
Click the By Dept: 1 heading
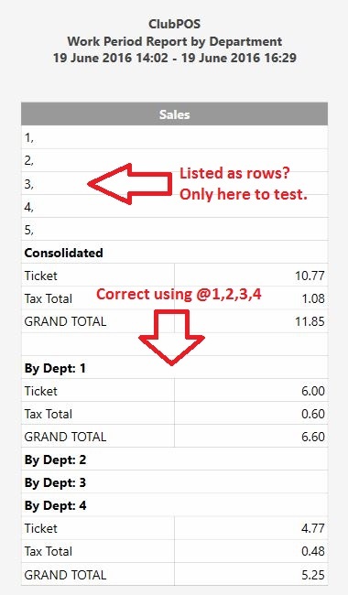(55, 368)
